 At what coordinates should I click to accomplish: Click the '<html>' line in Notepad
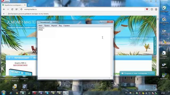(41, 28)
